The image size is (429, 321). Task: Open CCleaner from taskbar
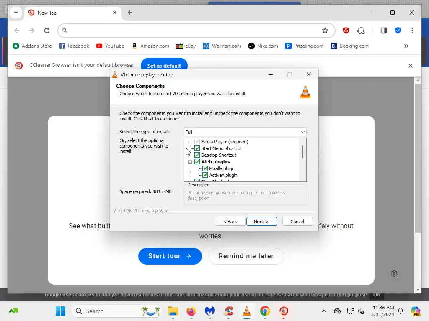(228, 311)
